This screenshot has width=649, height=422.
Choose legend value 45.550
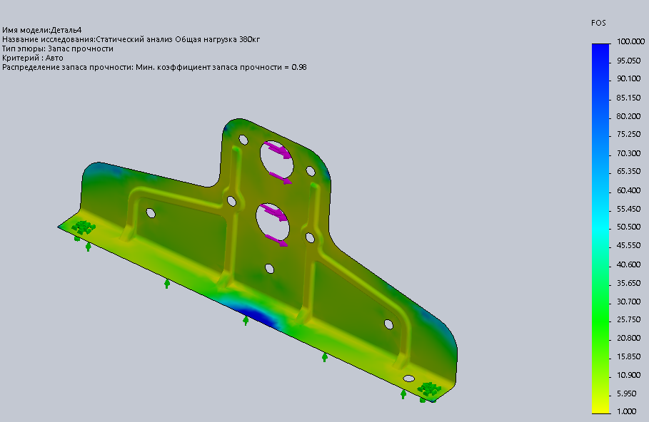(x=629, y=245)
